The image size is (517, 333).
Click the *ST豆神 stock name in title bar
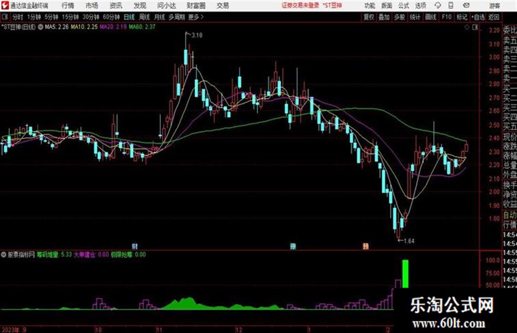pyautogui.click(x=332, y=5)
